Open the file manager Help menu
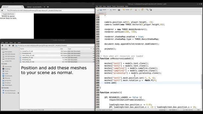The height and width of the screenshot is (114, 203). point(19,42)
